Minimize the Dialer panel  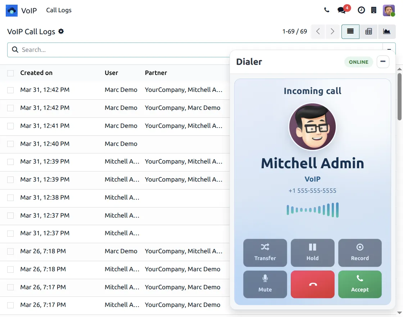click(x=383, y=62)
